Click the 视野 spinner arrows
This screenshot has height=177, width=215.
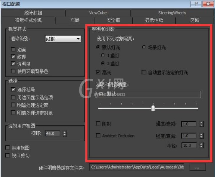coord(65,133)
